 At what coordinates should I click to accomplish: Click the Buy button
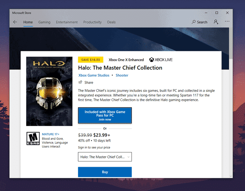[105, 172]
